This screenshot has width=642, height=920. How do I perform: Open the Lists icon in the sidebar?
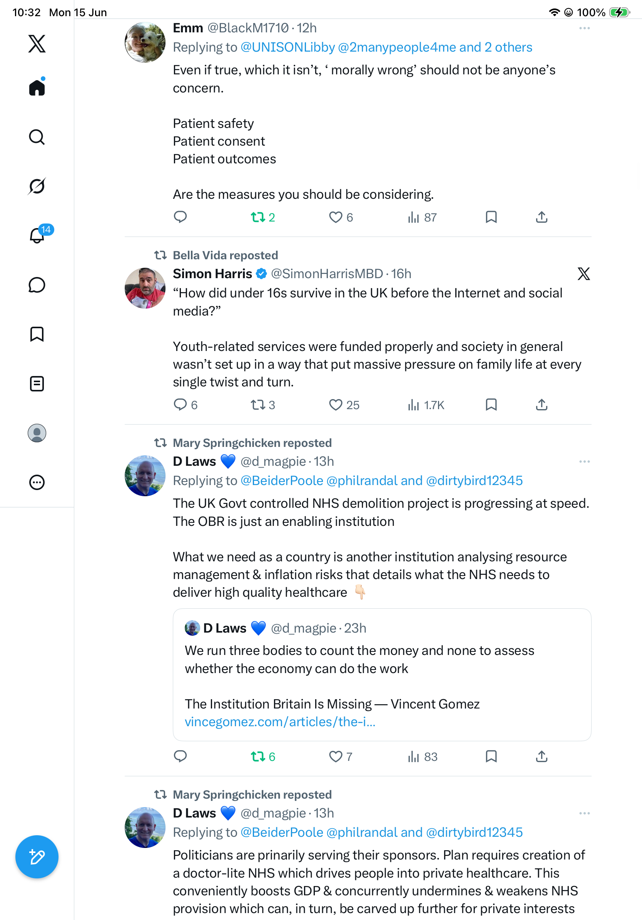[x=37, y=383]
